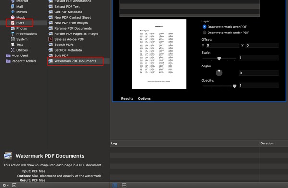Select the Music category icon

[12, 17]
